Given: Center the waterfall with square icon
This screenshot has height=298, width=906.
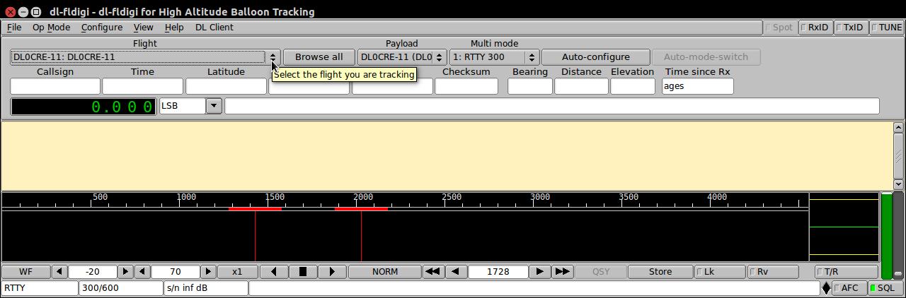Looking at the screenshot, I should point(303,271).
